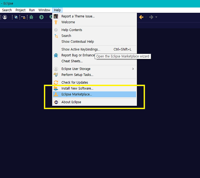Open the Run menu
The height and width of the screenshot is (178, 200).
(32, 10)
